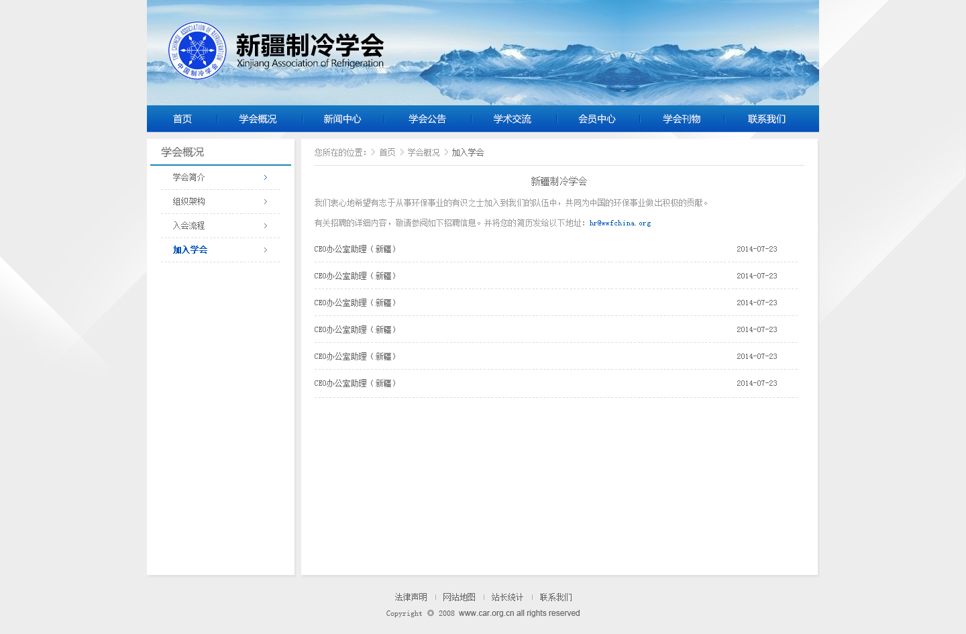Select 联系我们 in the top navigation bar
The width and height of the screenshot is (966, 634).
[x=767, y=119]
